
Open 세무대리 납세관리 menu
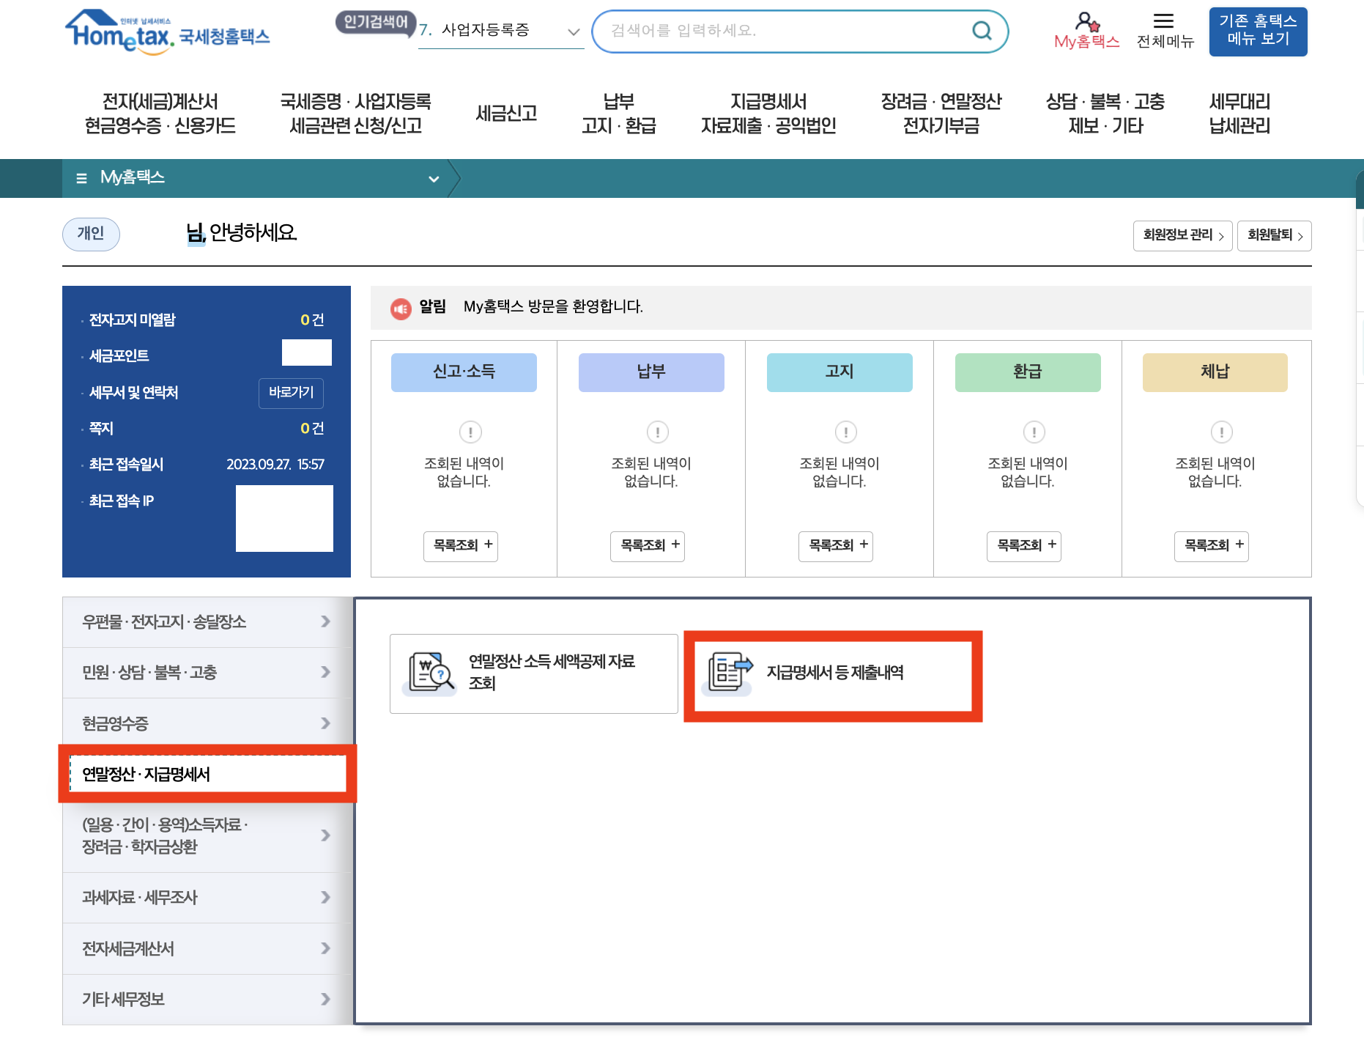point(1239,114)
